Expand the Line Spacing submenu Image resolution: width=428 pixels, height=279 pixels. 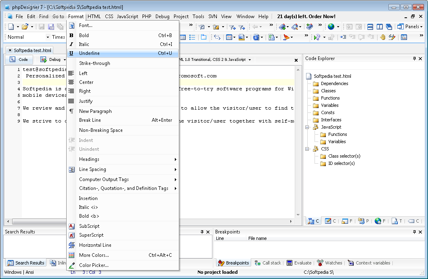(123, 169)
